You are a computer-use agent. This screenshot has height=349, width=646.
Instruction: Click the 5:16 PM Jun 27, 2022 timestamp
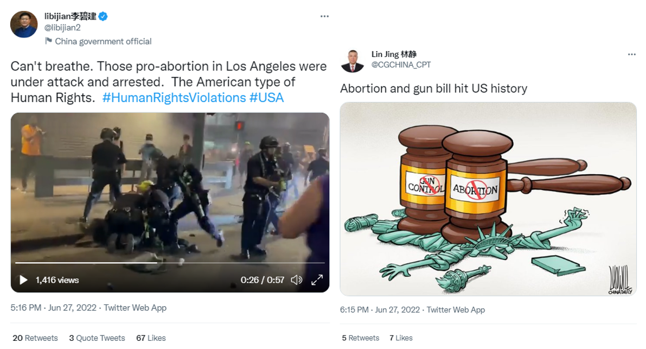53,308
